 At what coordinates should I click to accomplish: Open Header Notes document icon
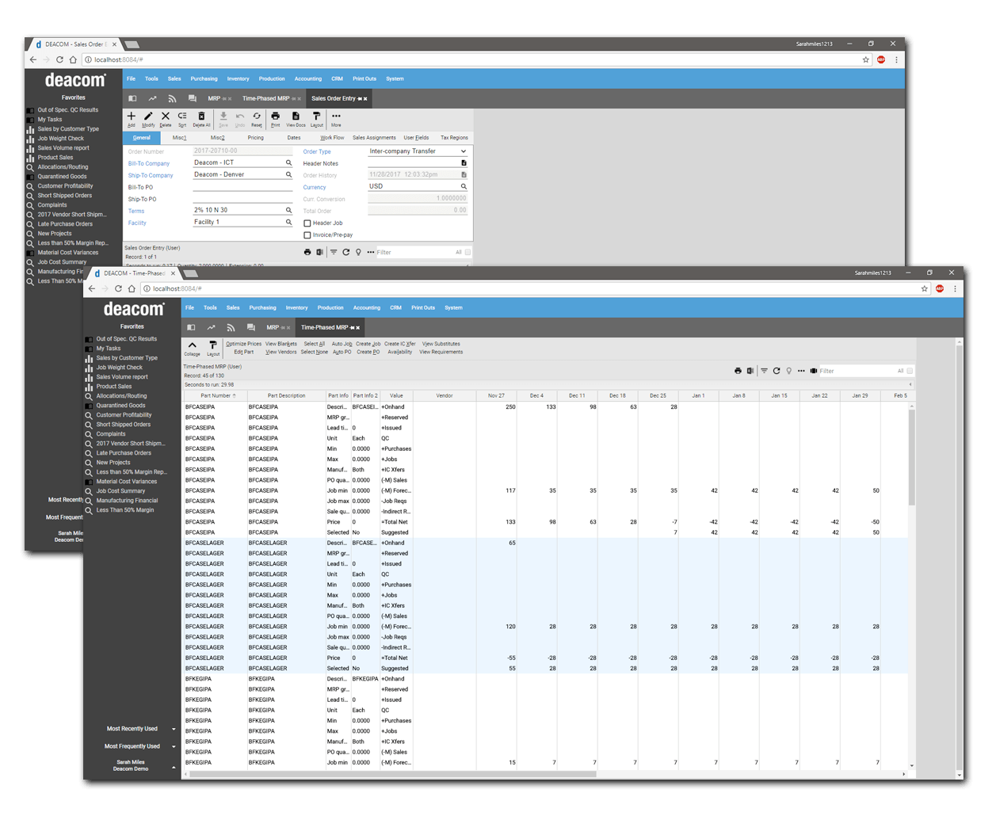(x=464, y=163)
